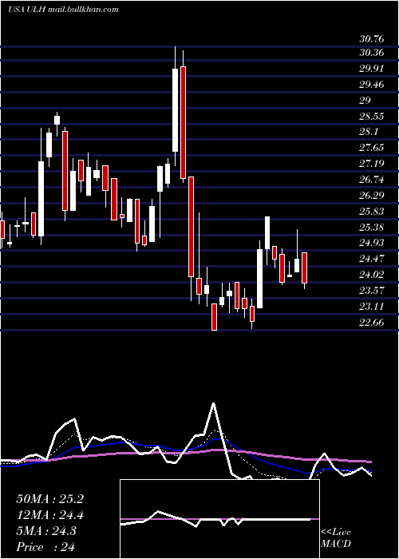
Task: Select the 29.91 price axis label
Action: (372, 69)
